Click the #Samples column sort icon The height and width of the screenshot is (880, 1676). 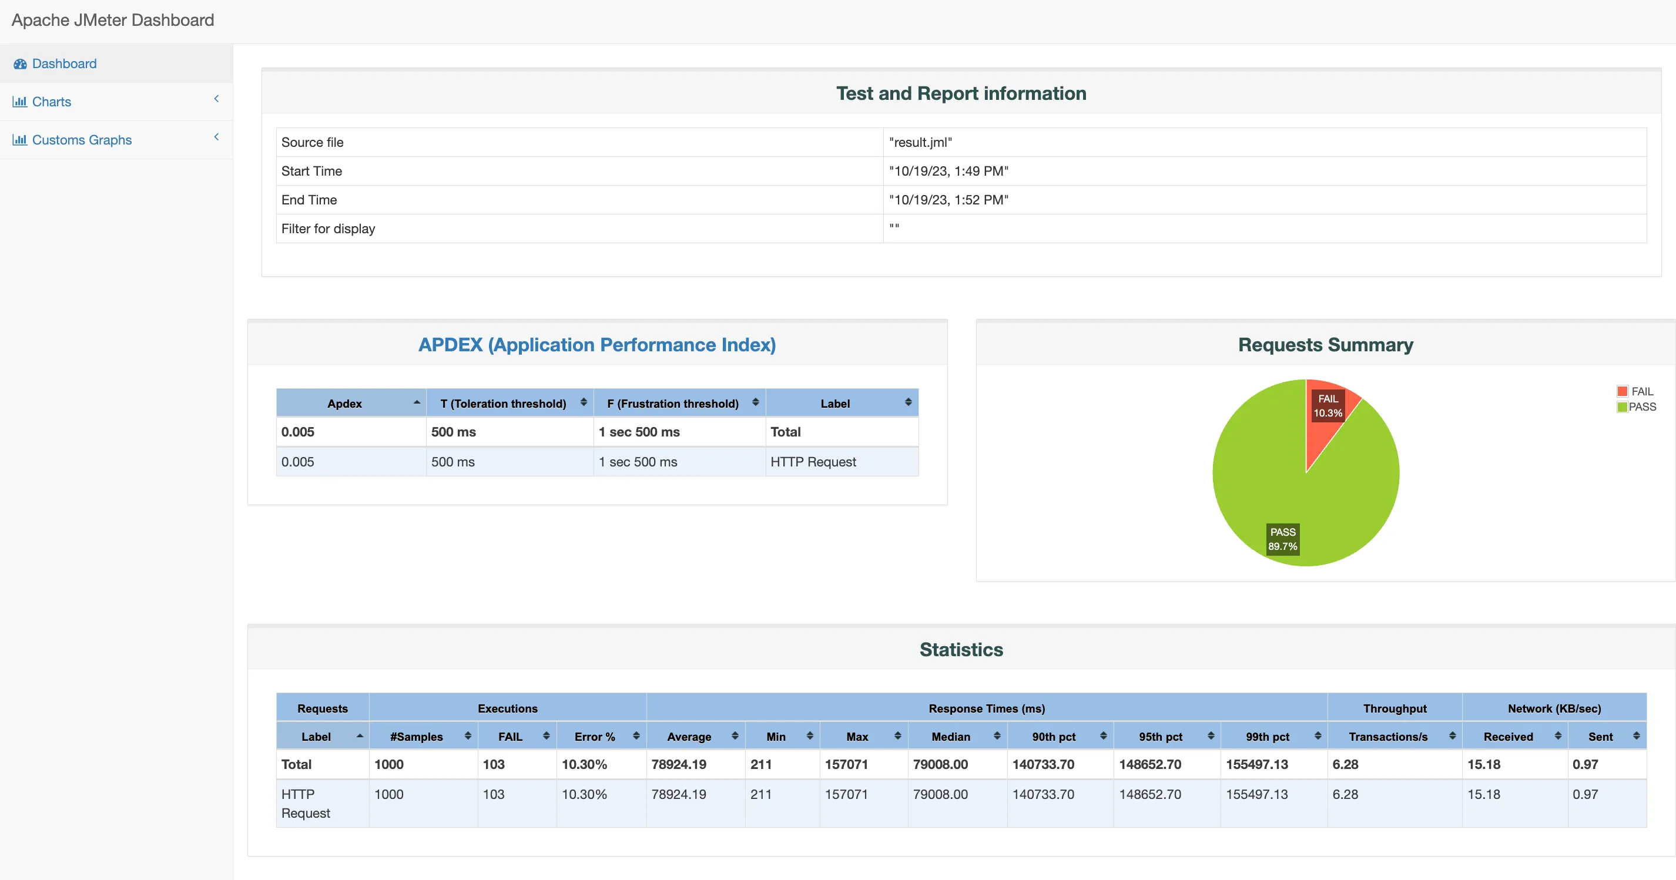pos(468,735)
